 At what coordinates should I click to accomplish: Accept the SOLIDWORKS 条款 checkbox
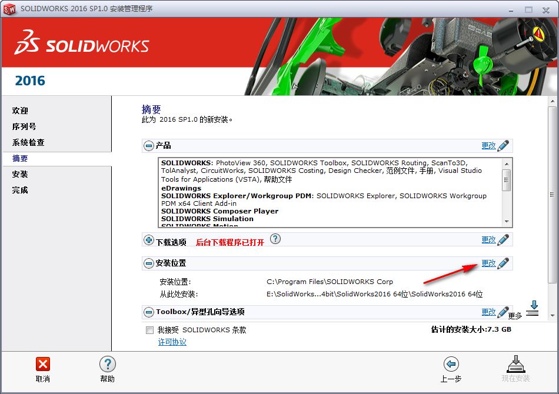coord(149,330)
